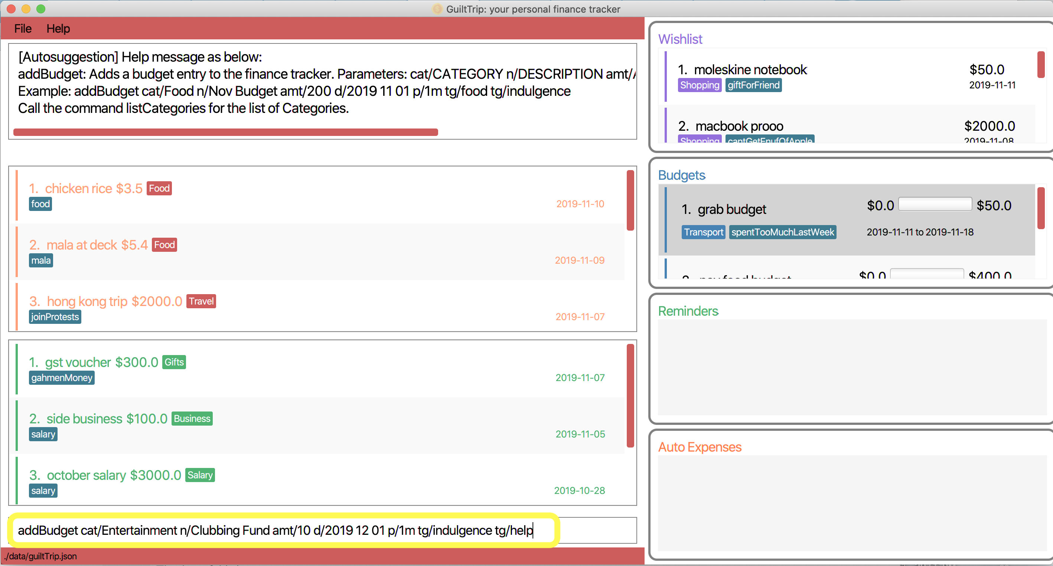Click the Transport category label
This screenshot has width=1053, height=566.
(704, 232)
